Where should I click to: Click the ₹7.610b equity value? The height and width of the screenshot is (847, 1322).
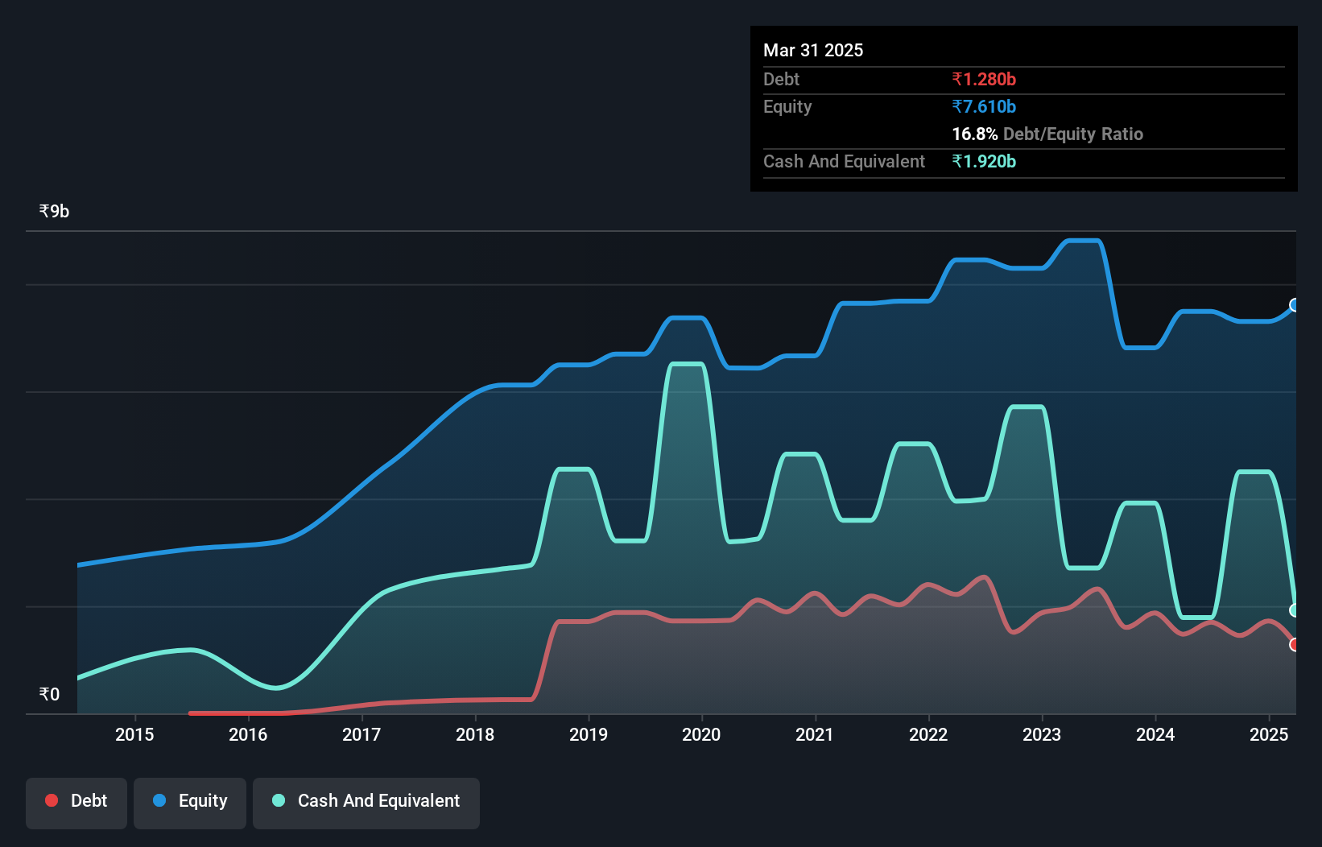tap(984, 106)
